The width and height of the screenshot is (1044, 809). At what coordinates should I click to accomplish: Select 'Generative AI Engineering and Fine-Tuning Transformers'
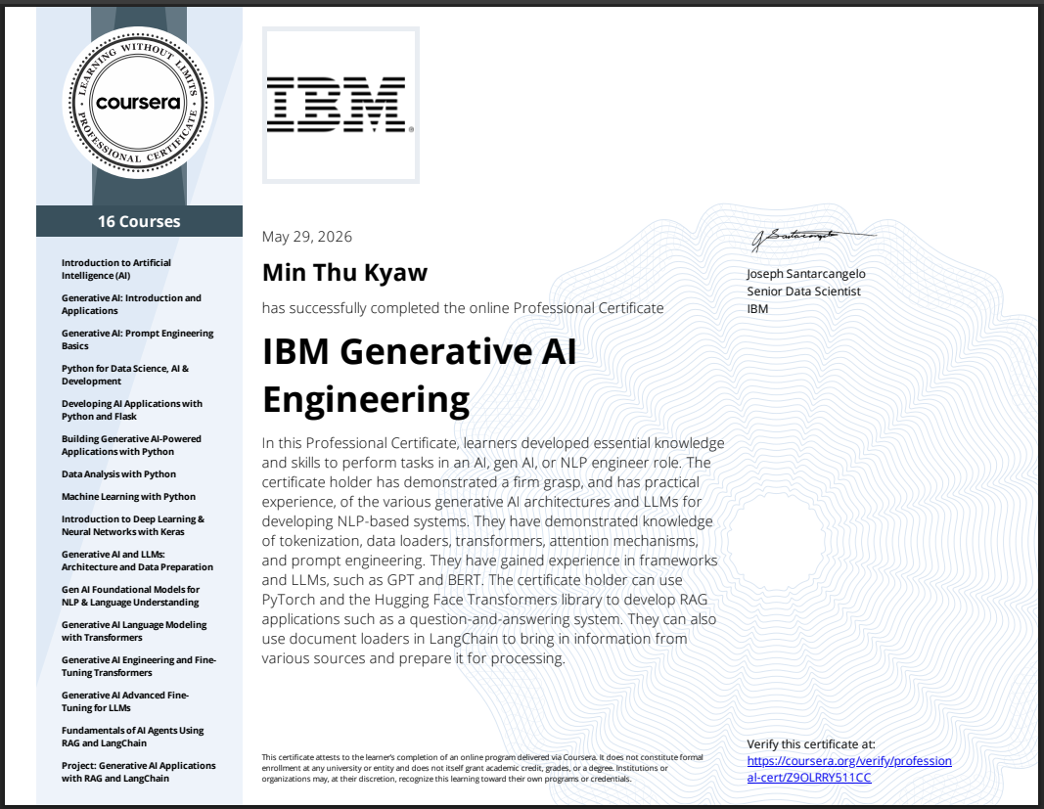point(139,666)
